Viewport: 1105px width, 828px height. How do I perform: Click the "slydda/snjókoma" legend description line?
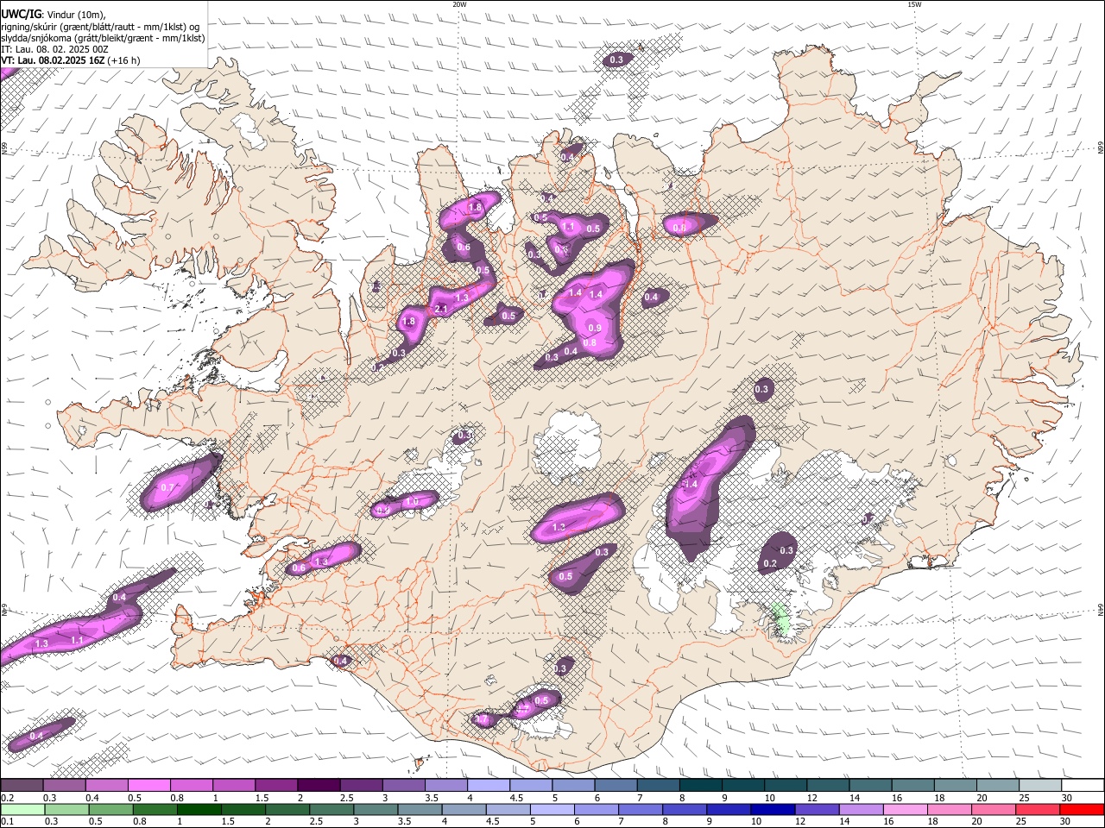click(103, 38)
